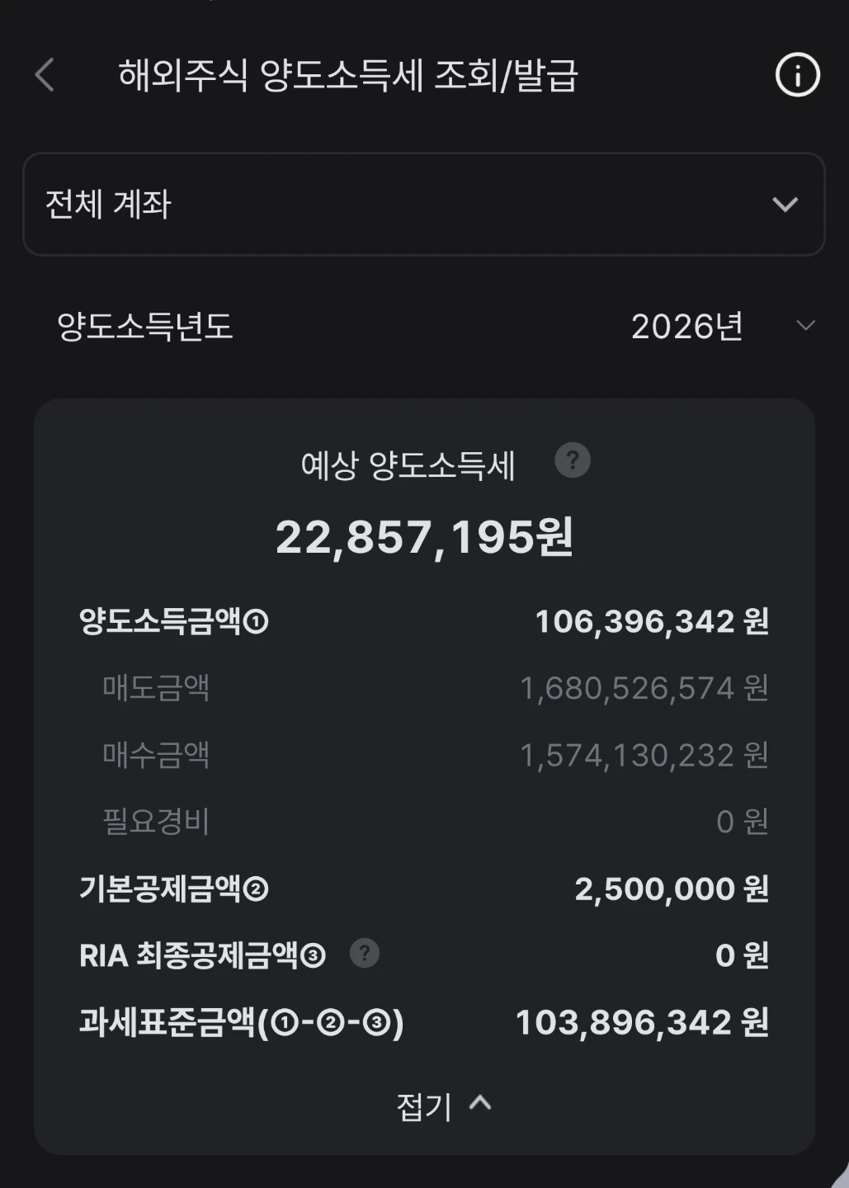Click the 양도소득년도 label
Viewport: 849px width, 1188px height.
(144, 327)
